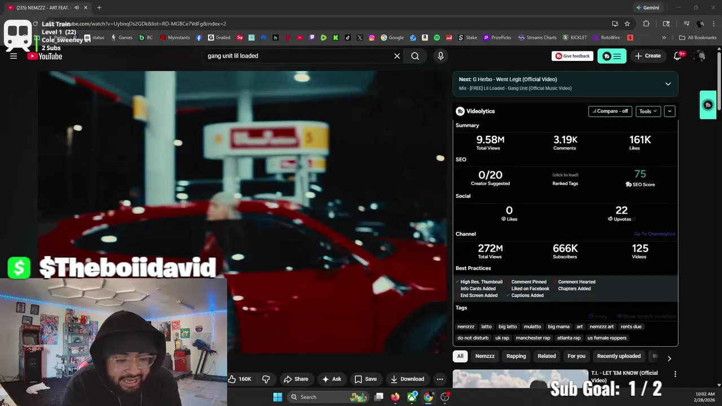Image resolution: width=722 pixels, height=406 pixels.
Task: Select the For you filter chip
Action: [x=576, y=356]
